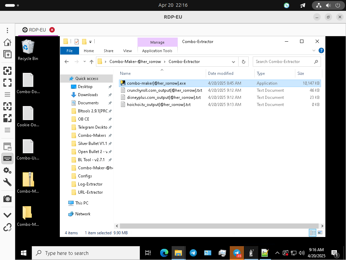The width and height of the screenshot is (346, 260).
Task: Click the Search Combo-Extractor input field
Action: click(x=283, y=62)
